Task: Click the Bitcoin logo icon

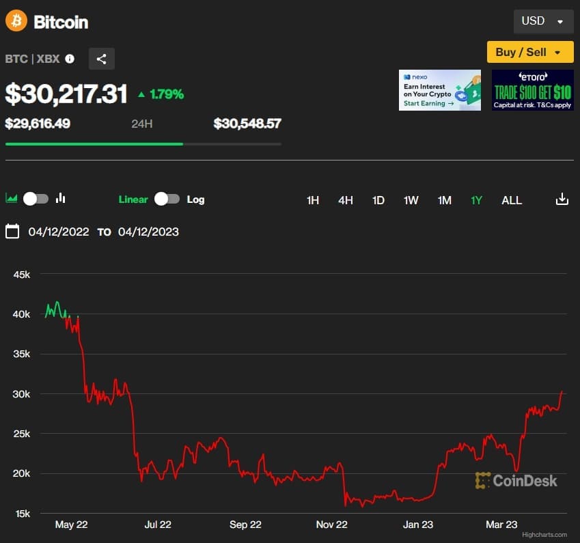Action: pyautogui.click(x=15, y=21)
